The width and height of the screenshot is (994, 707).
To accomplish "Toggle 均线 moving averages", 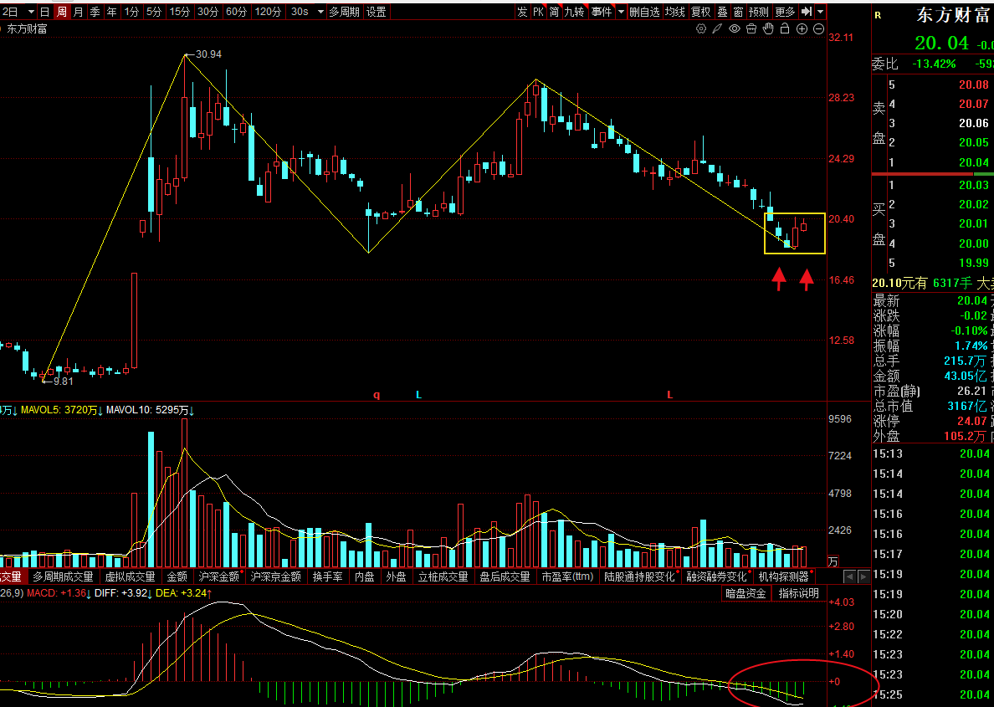I will (x=675, y=12).
